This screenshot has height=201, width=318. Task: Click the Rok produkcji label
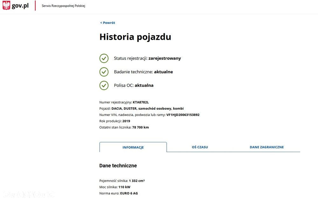(111, 121)
